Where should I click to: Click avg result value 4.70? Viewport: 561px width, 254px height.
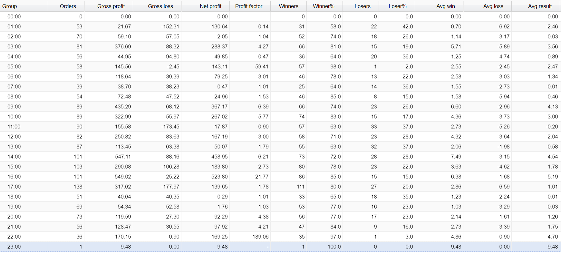(553, 237)
